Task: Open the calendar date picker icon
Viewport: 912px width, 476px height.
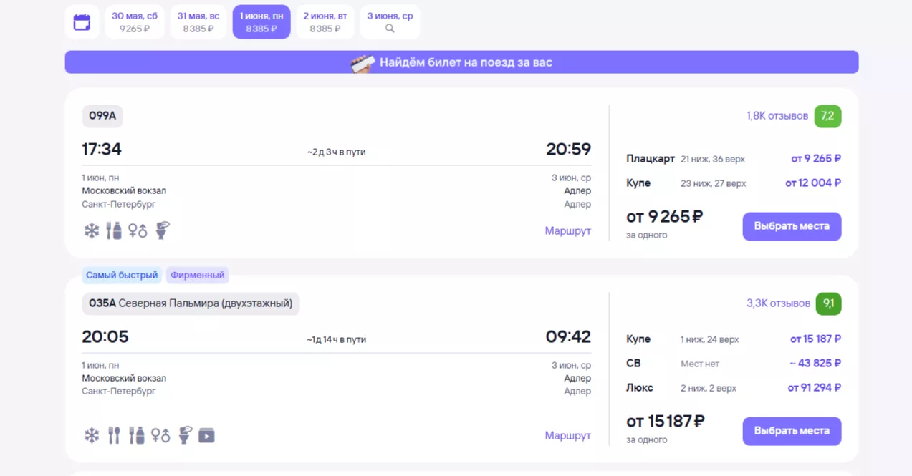Action: pos(82,22)
